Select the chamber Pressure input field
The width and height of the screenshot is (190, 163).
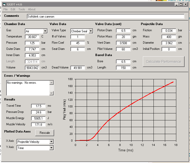(x=32, y=43)
